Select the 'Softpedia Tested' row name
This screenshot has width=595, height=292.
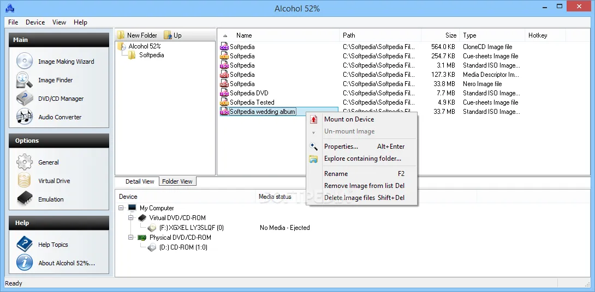(252, 102)
